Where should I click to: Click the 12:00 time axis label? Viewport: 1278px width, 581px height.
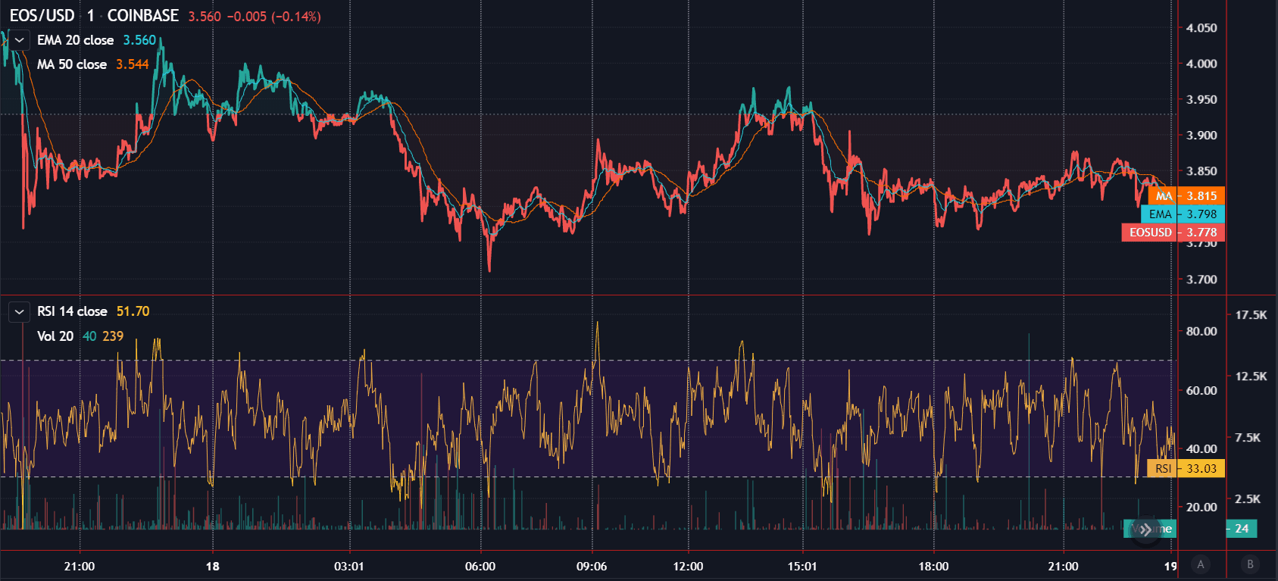(x=688, y=566)
